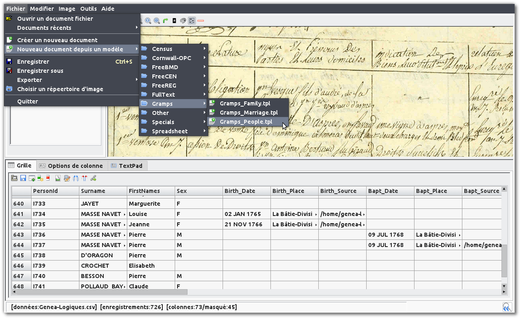The image size is (521, 319).
Task: Click the black 'a' text icon
Action: click(174, 21)
